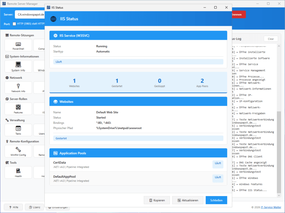
Task: Open the Einstellungen menu at bottom
Action: [x=58, y=207]
